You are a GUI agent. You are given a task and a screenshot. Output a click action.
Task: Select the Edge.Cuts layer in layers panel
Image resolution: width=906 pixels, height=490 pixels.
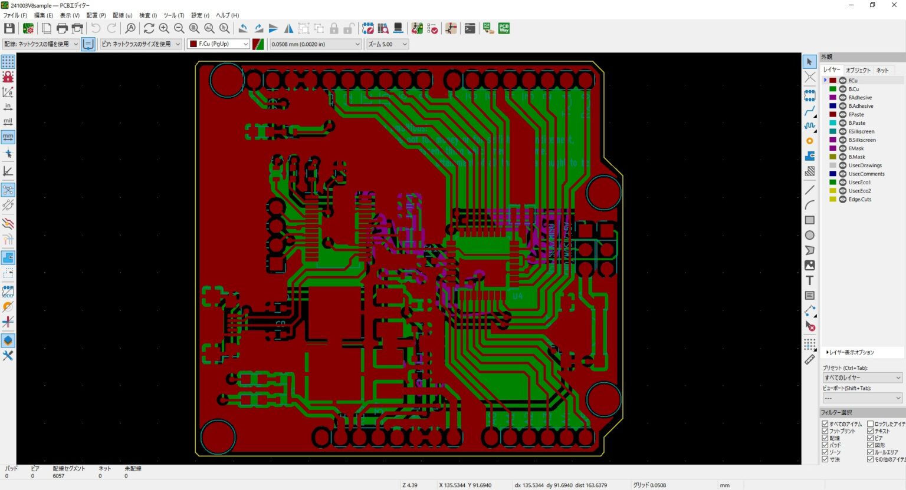(860, 199)
